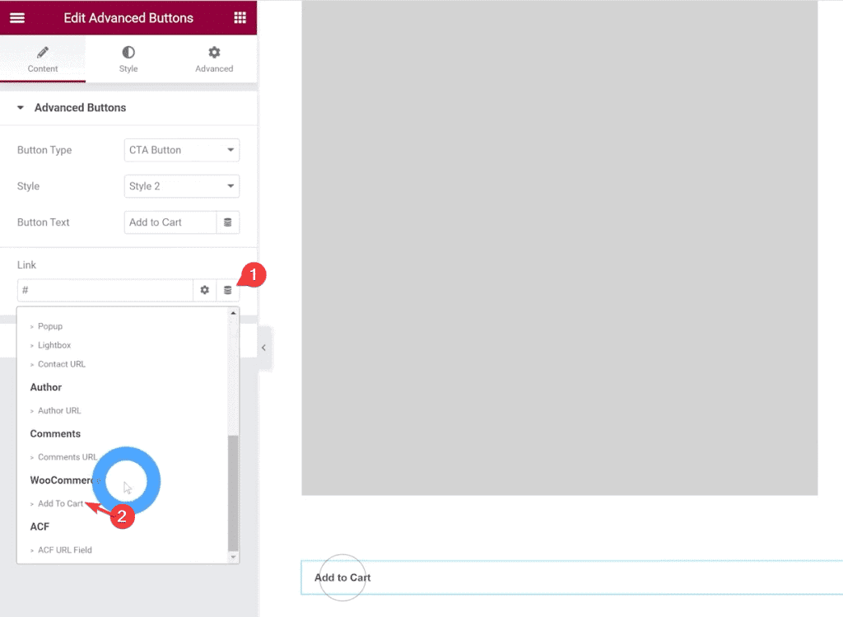Switch to the Content tab
The image size is (843, 617).
click(43, 59)
